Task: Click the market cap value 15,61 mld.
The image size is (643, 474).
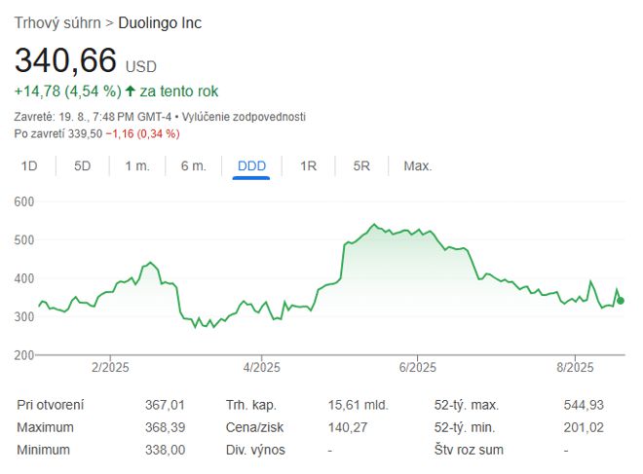Action: click(x=358, y=405)
